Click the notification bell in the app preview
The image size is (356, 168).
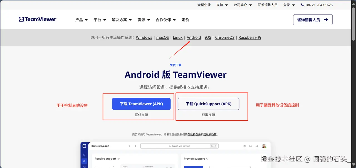point(257,146)
